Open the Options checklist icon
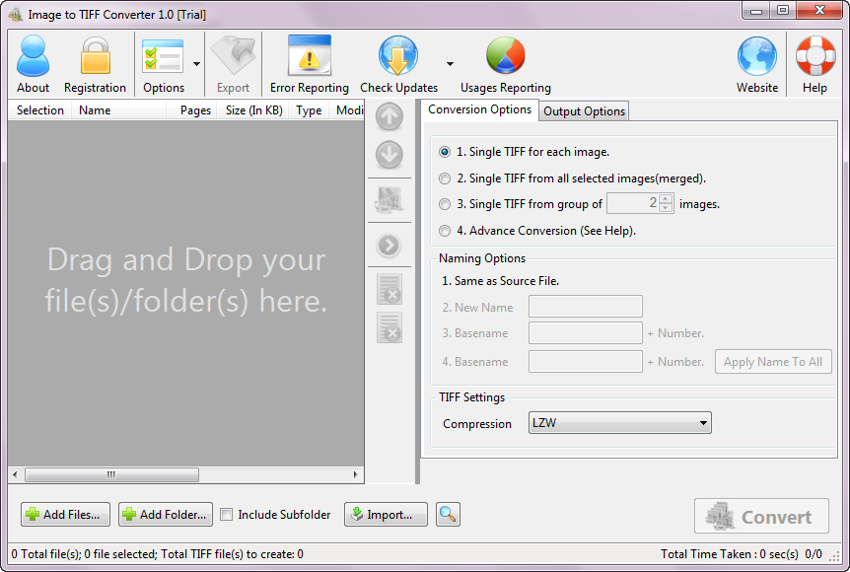Viewport: 850px width, 572px height. point(163,56)
